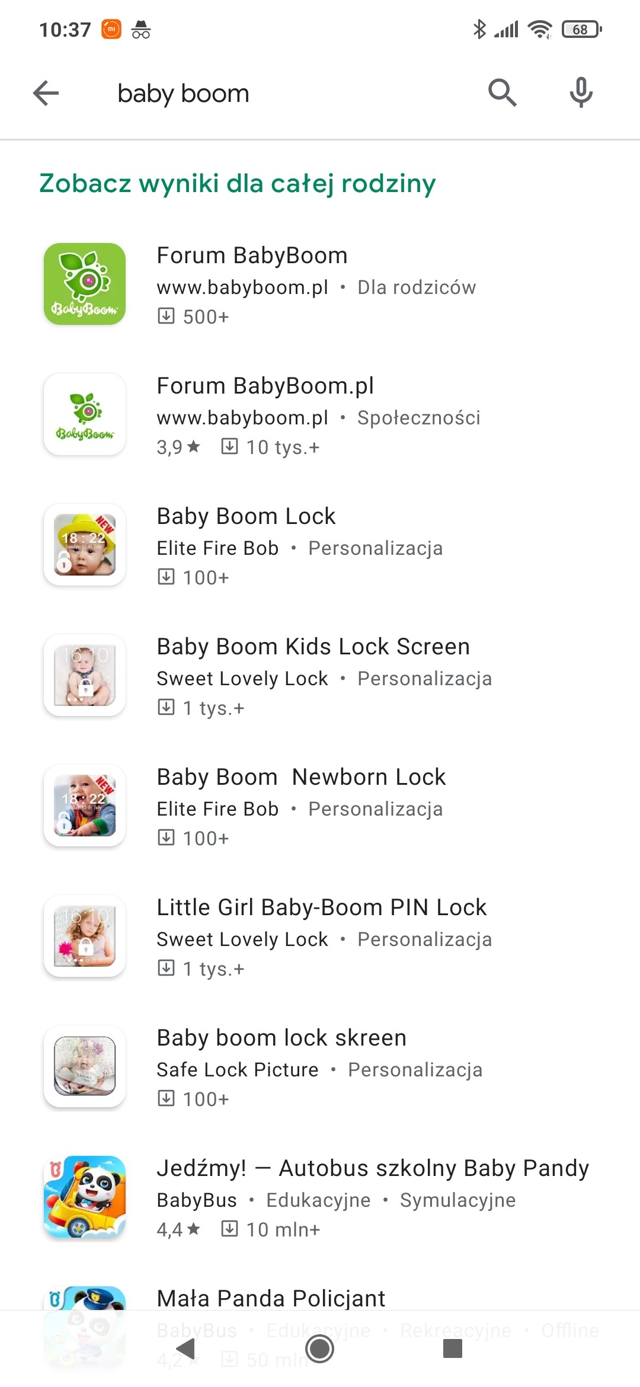Activate voice search microphone

coord(581,92)
